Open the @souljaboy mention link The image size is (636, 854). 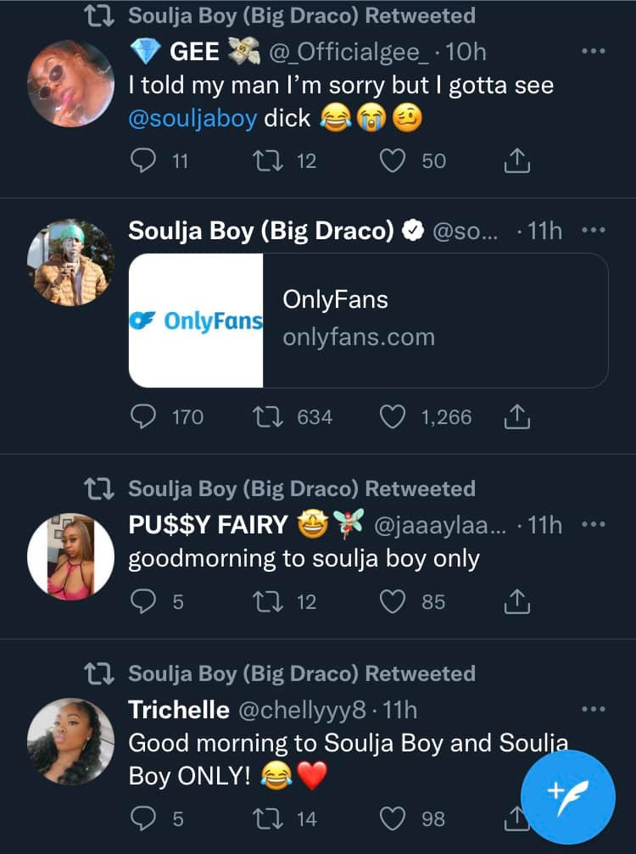coord(192,118)
